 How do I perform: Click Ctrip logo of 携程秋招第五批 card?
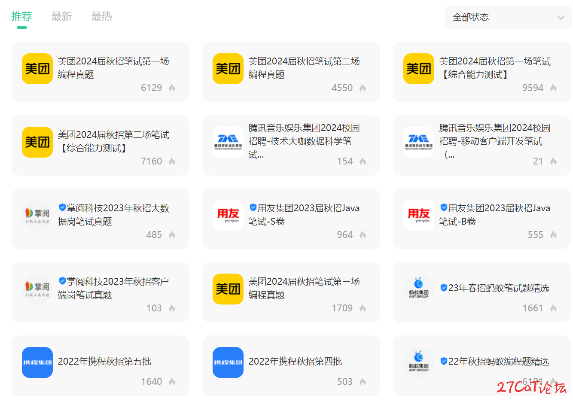tap(37, 362)
